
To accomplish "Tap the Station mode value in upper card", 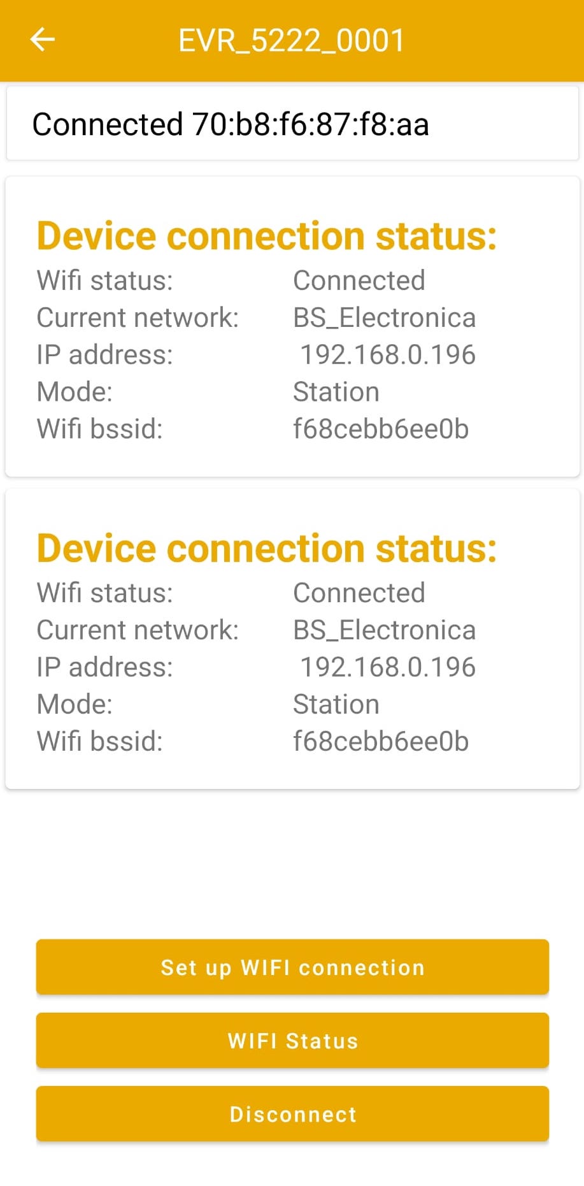I will [x=336, y=392].
